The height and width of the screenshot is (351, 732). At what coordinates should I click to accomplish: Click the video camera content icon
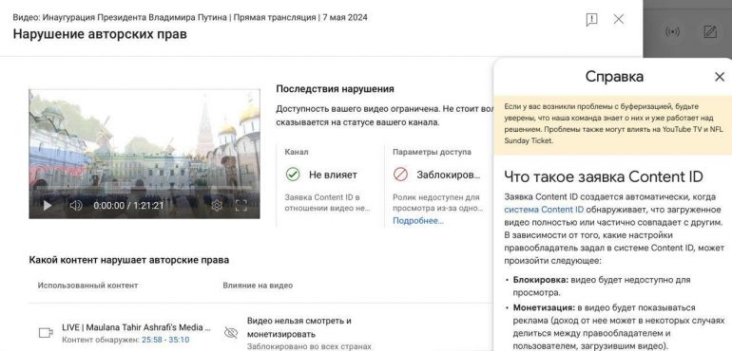click(46, 332)
